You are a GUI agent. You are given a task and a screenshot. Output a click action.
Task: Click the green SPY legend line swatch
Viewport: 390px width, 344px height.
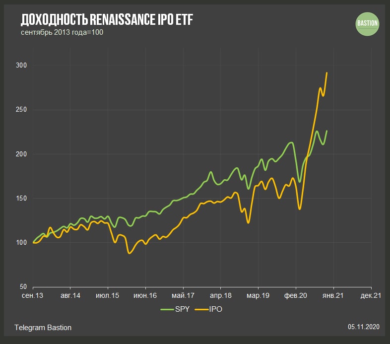(167, 309)
